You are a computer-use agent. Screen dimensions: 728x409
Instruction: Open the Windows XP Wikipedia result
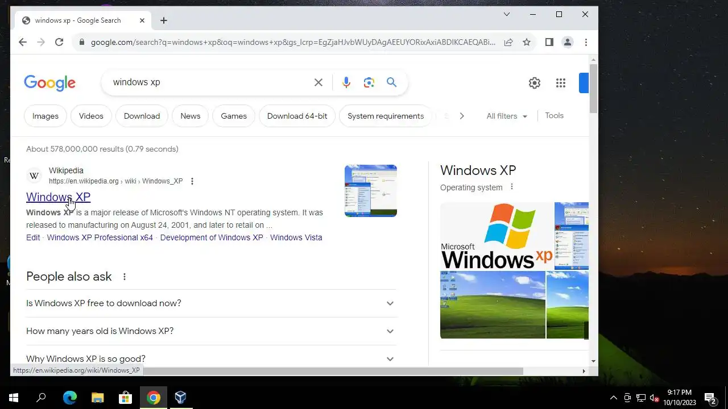(x=58, y=197)
